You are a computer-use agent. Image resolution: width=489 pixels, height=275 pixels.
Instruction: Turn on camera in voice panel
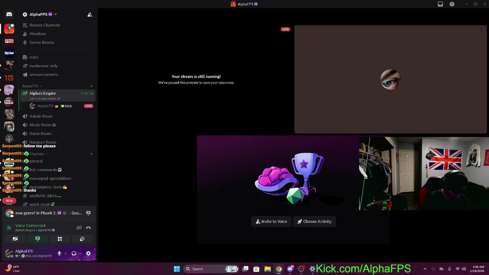(15, 239)
